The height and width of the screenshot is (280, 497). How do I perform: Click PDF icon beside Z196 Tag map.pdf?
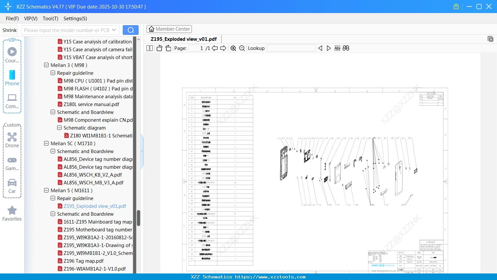pyautogui.click(x=60, y=261)
